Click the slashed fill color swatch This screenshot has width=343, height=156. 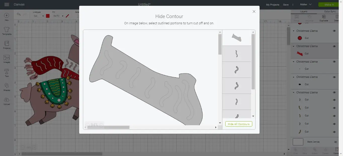[67, 16]
